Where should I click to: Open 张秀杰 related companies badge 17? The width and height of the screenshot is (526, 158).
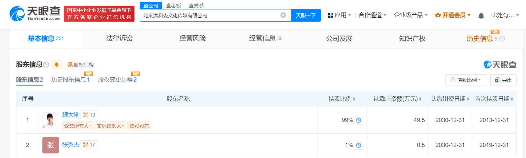pos(89,145)
